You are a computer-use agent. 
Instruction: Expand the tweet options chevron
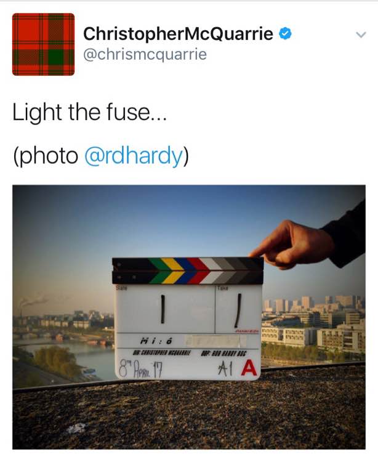[x=361, y=34]
